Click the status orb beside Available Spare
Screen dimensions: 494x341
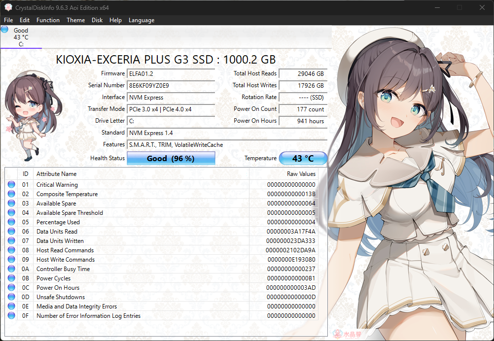click(11, 204)
